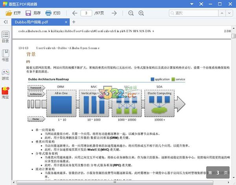Zoom in with the plus magnifier
Viewport: 236px width, 185px height.
[141, 13]
